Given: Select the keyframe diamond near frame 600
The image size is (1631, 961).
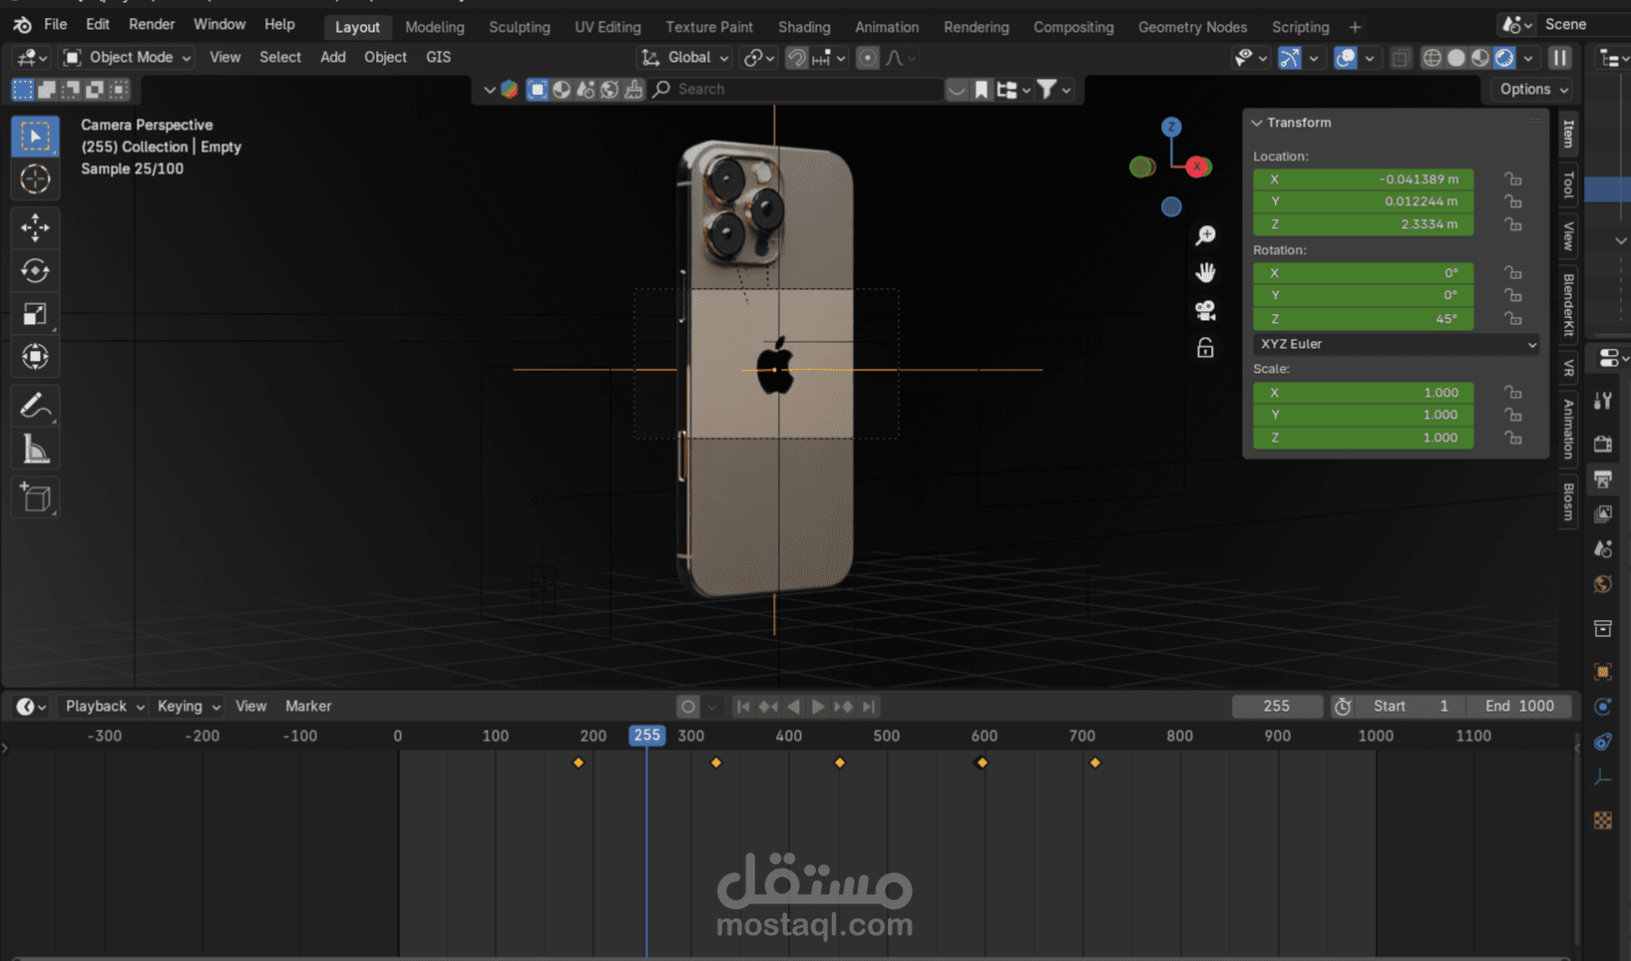Looking at the screenshot, I should pyautogui.click(x=982, y=763).
